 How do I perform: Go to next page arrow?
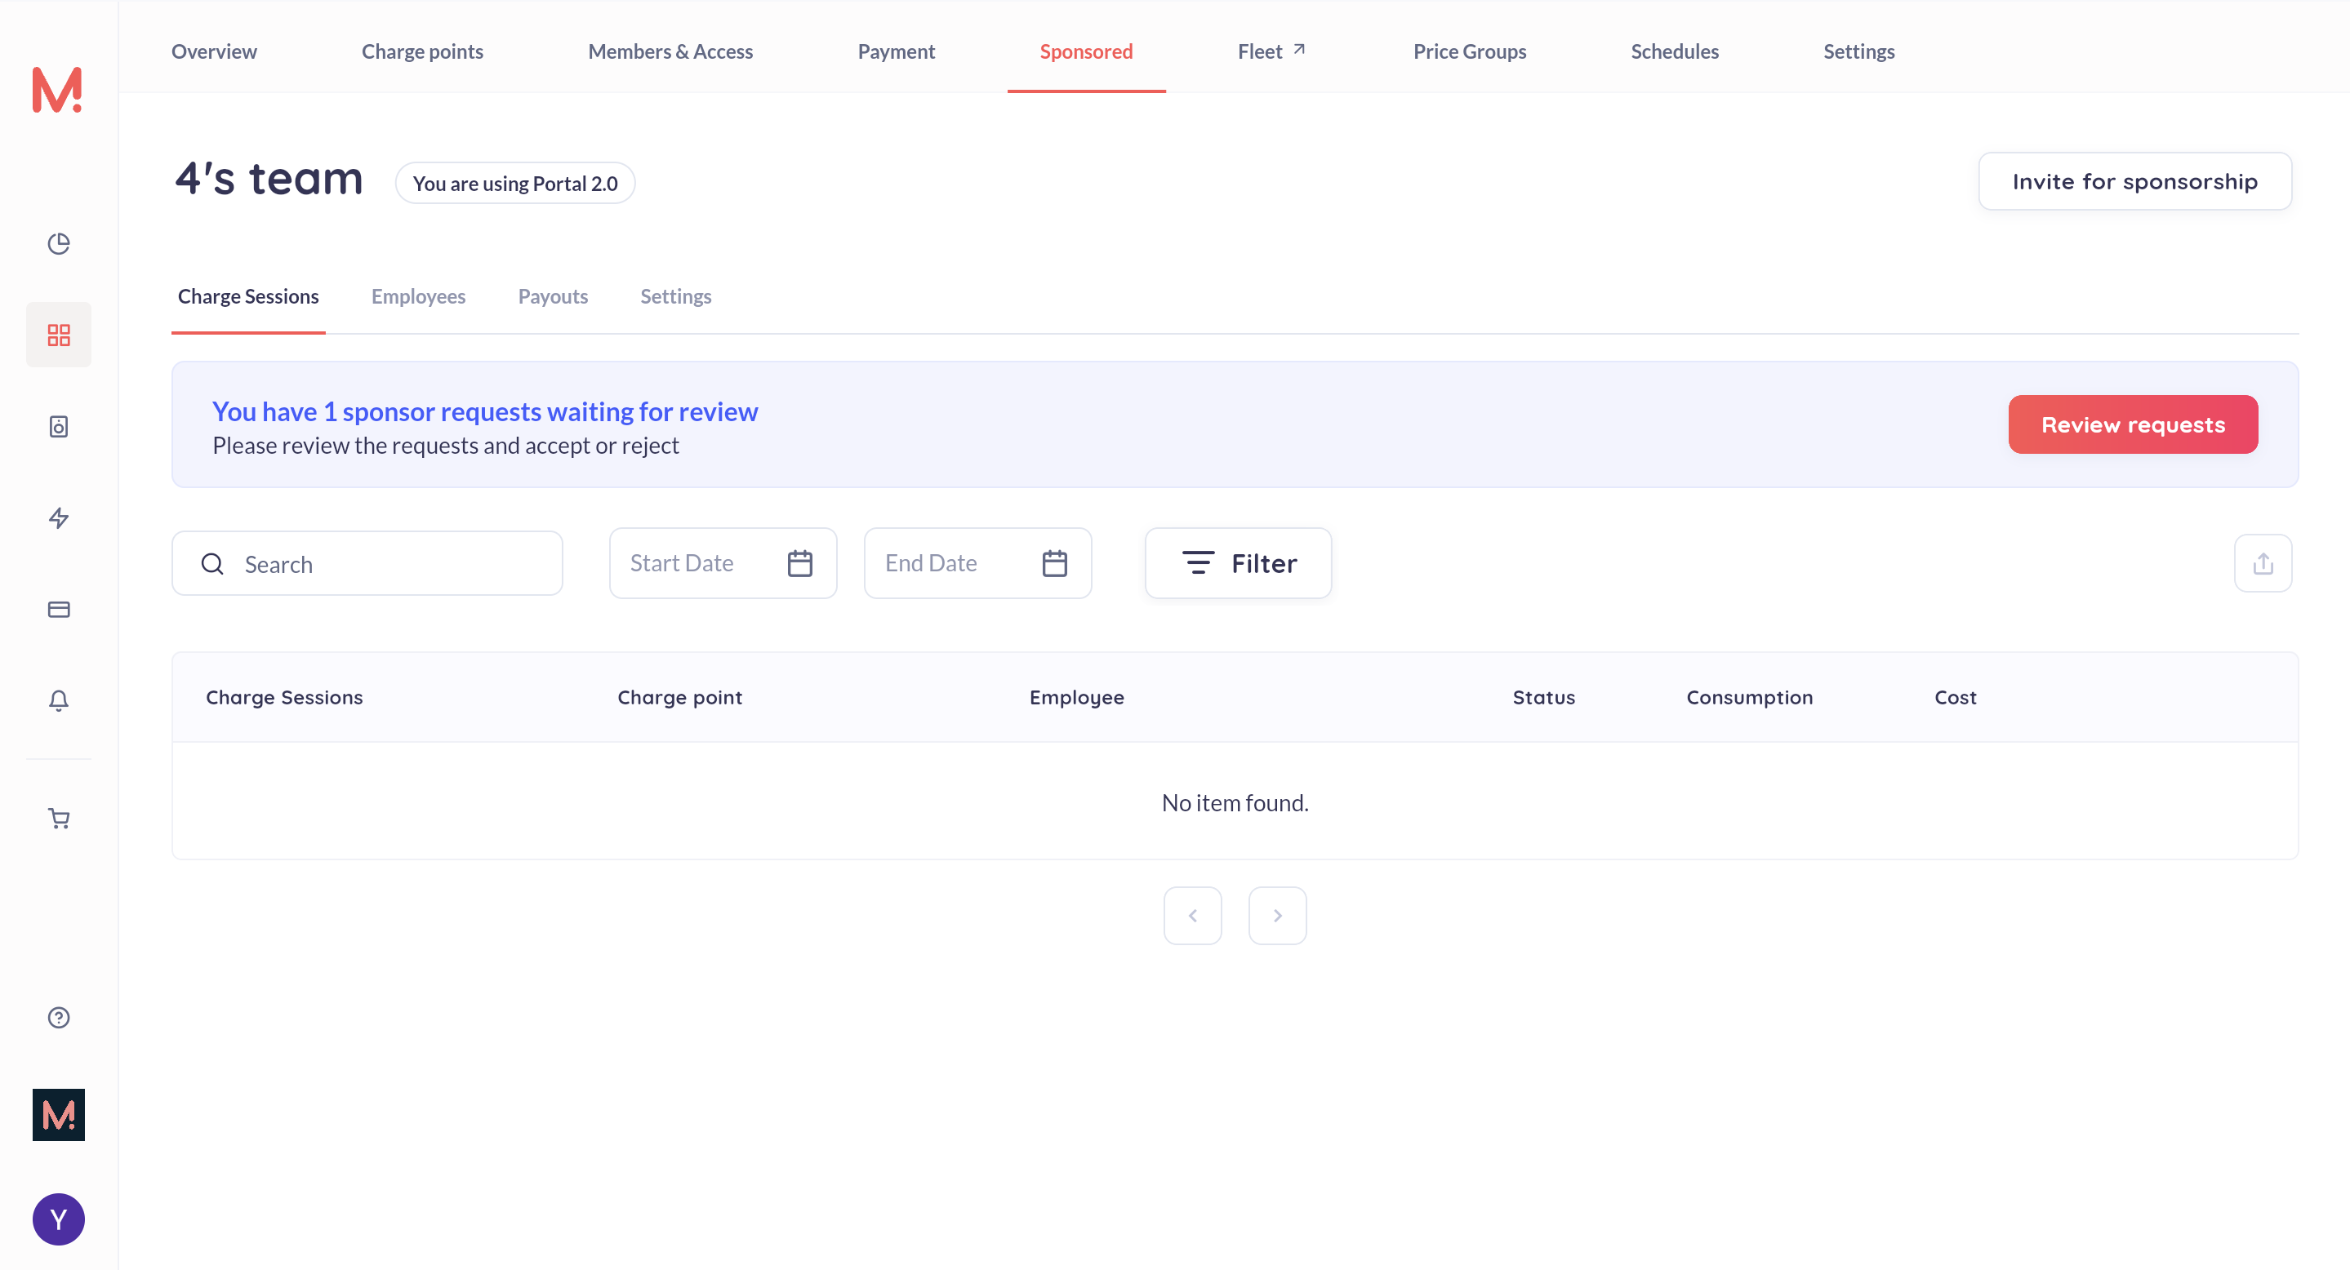pos(1276,915)
